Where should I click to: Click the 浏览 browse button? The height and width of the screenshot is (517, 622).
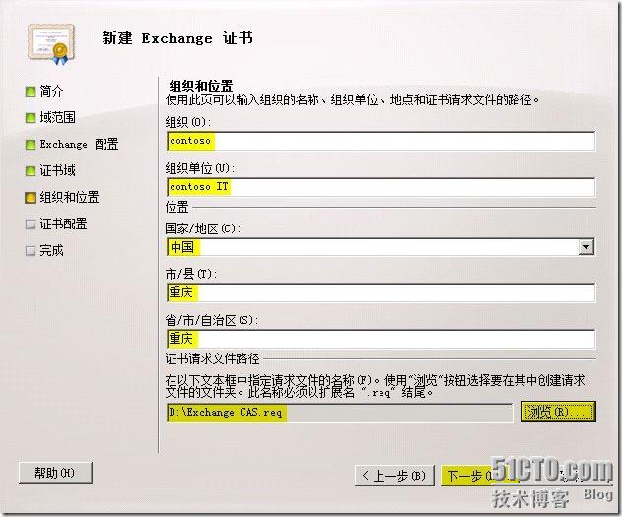pos(558,412)
